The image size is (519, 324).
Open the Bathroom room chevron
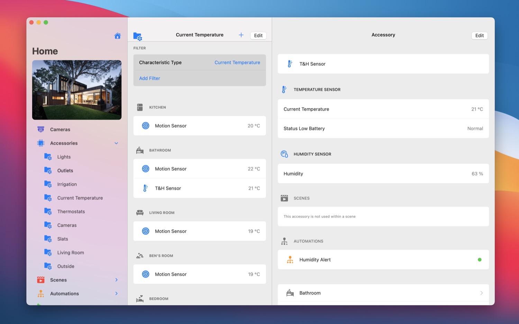tap(481, 293)
